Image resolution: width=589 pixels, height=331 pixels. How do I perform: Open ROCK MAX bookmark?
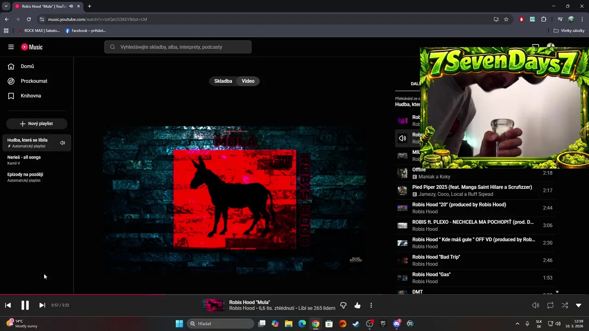(39, 31)
